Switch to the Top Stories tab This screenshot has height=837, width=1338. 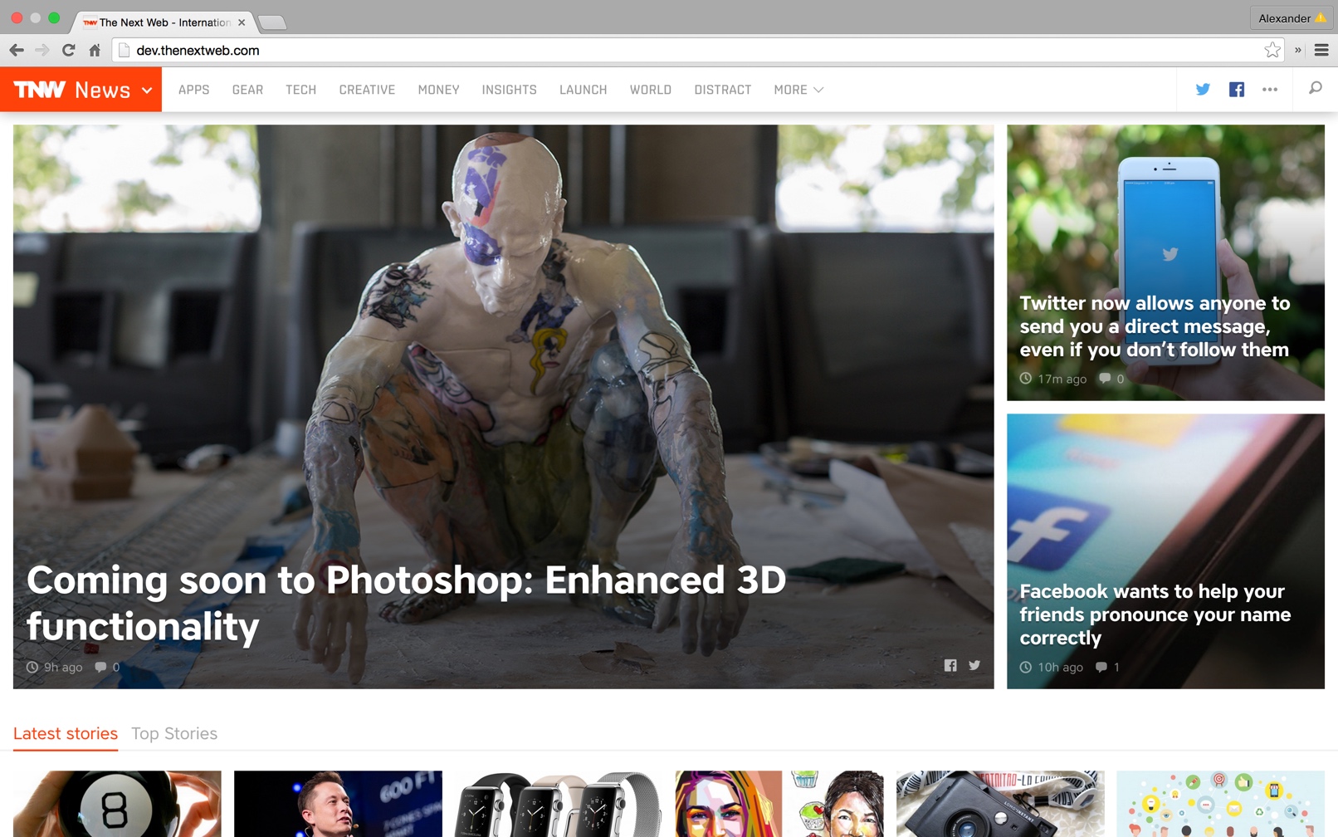pos(174,733)
